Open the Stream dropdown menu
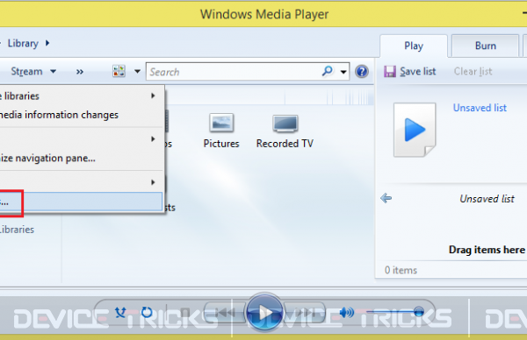Viewport: 527px width, 340px height. click(33, 72)
